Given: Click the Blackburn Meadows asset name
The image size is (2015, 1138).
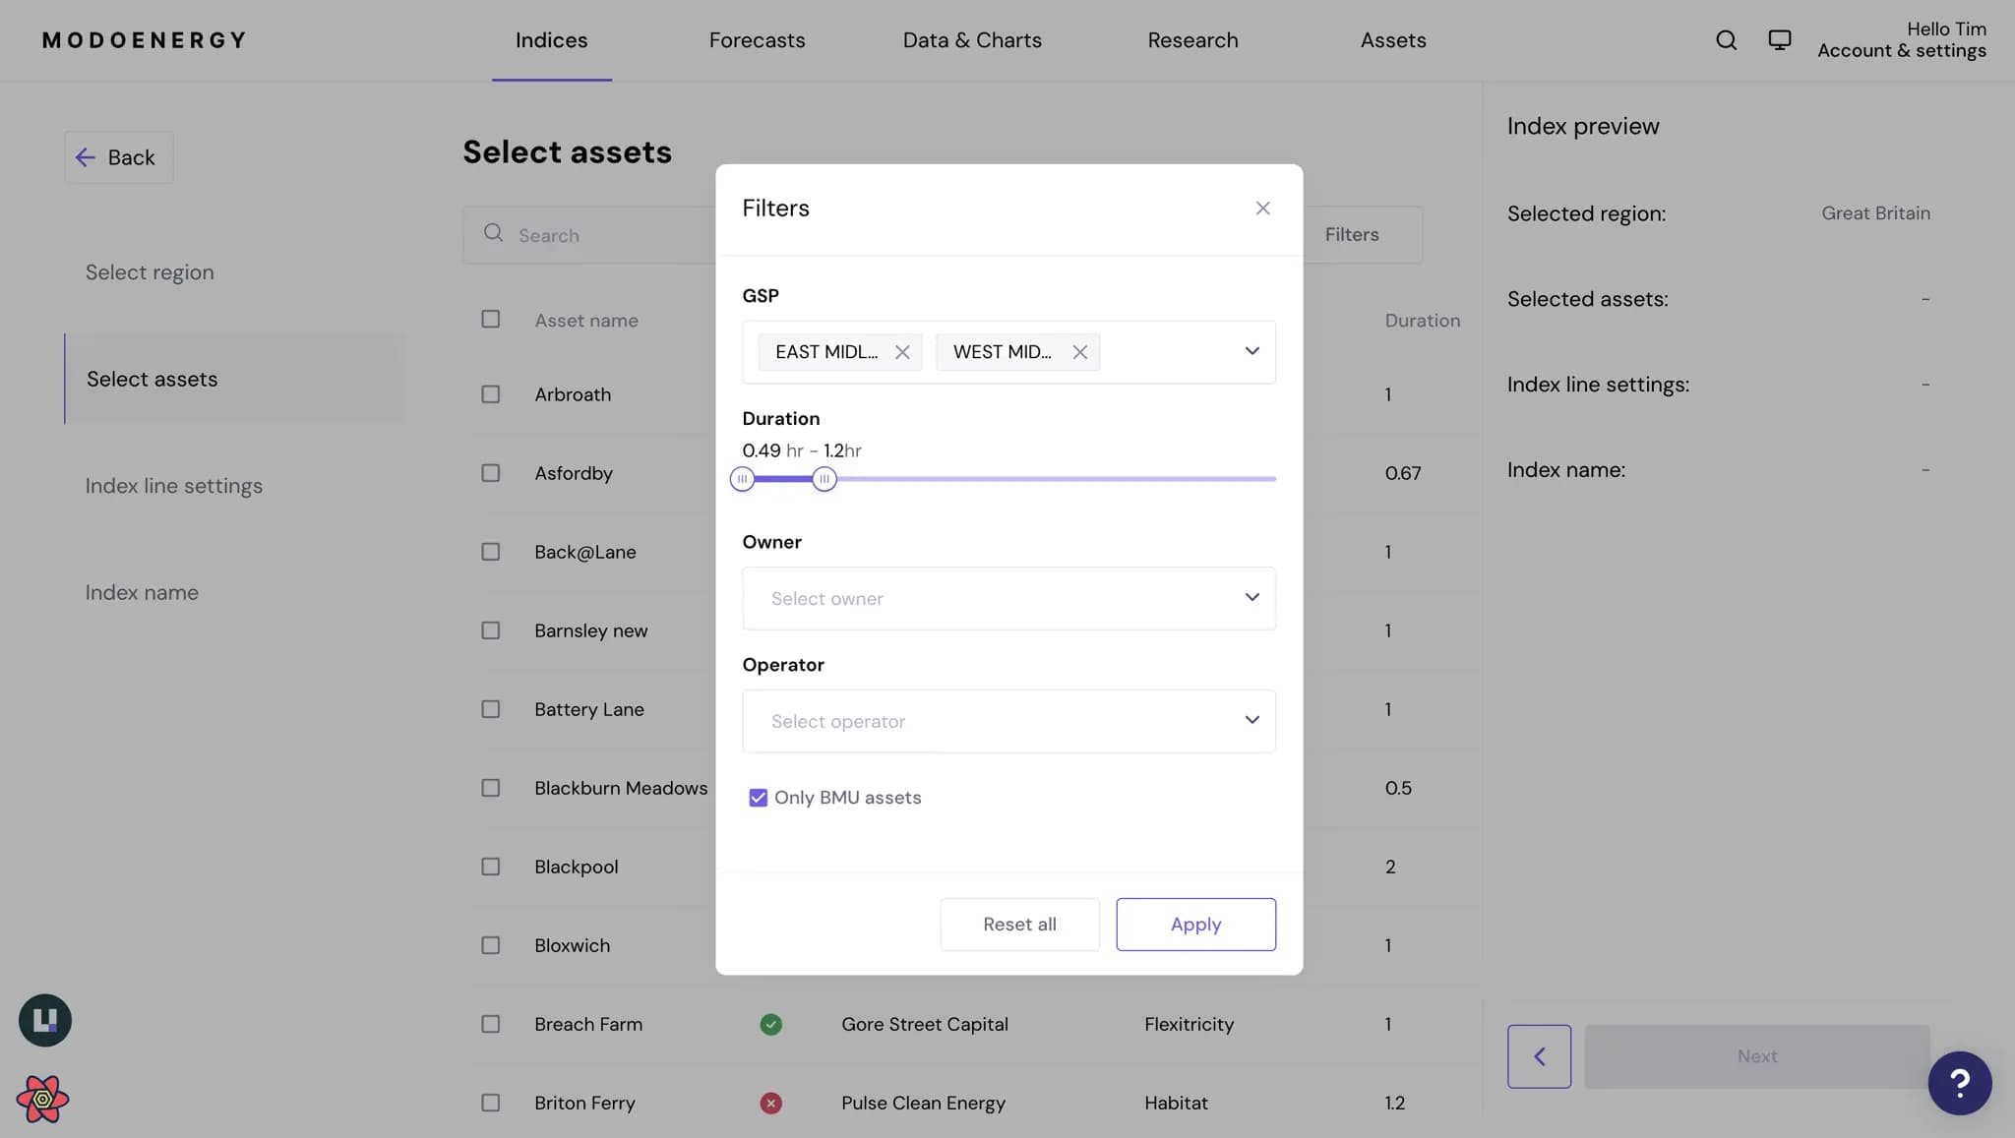Looking at the screenshot, I should point(621,788).
